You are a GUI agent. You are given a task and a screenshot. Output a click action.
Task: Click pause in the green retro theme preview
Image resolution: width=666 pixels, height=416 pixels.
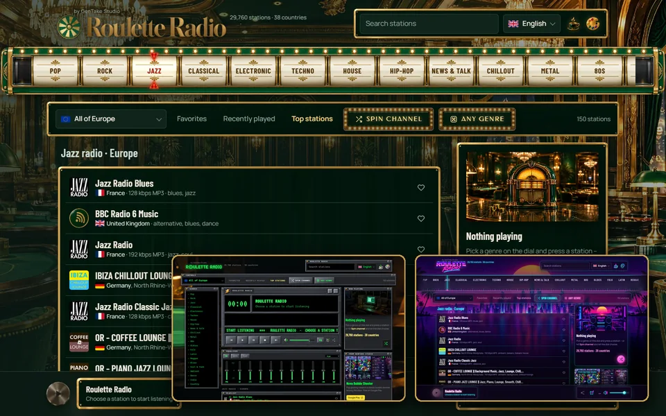click(254, 340)
